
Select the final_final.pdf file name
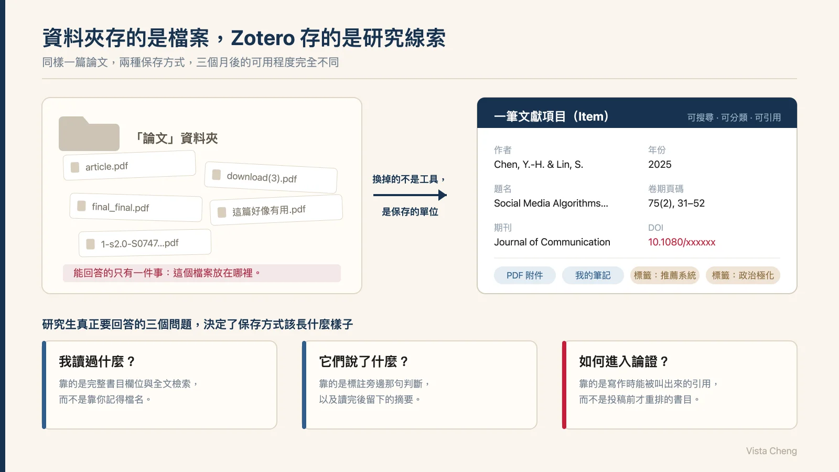(x=120, y=207)
